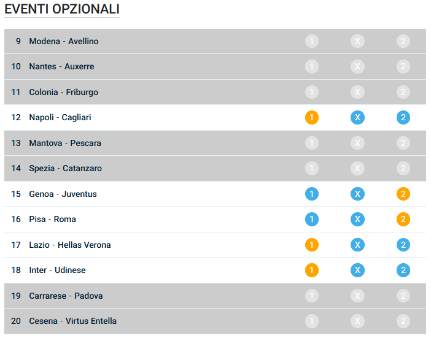Choose 1 for Pisa - Roma
This screenshot has height=338, width=431.
coord(312,219)
